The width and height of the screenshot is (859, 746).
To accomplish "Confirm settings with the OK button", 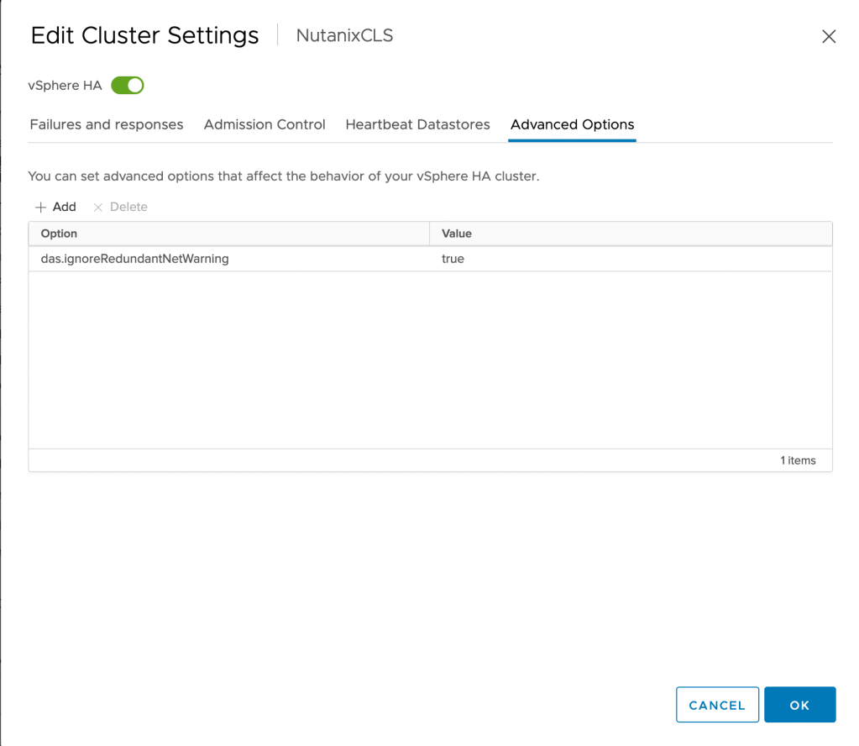I will coord(799,705).
